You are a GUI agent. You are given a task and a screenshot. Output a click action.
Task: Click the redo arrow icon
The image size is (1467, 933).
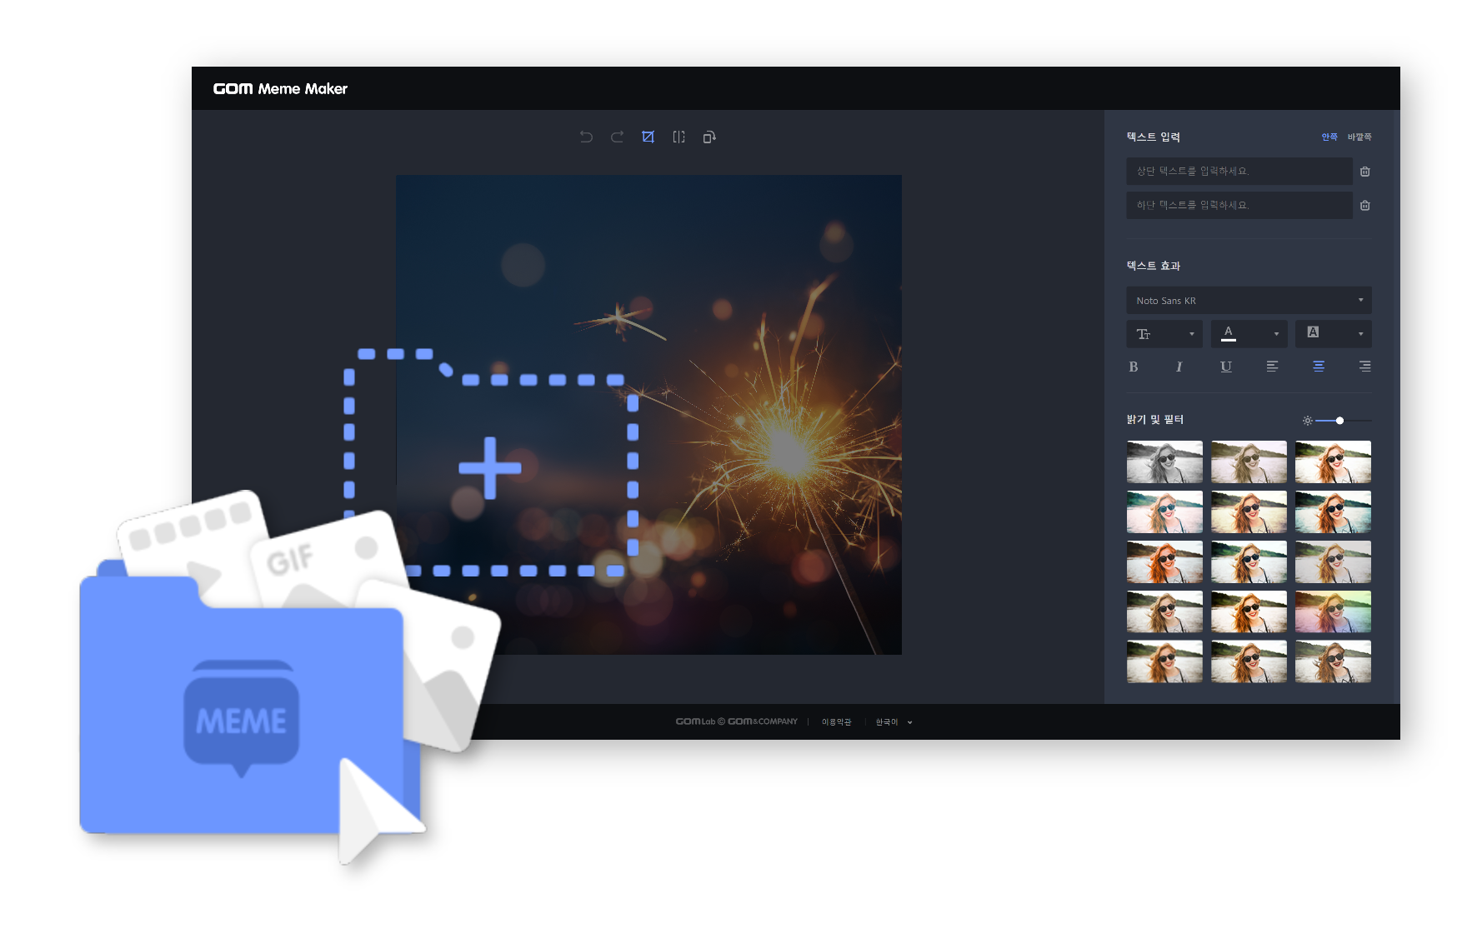click(617, 137)
